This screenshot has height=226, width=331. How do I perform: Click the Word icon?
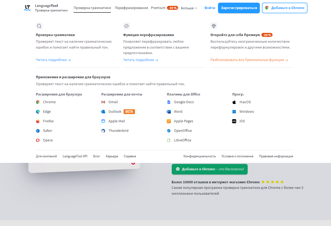coord(169,112)
